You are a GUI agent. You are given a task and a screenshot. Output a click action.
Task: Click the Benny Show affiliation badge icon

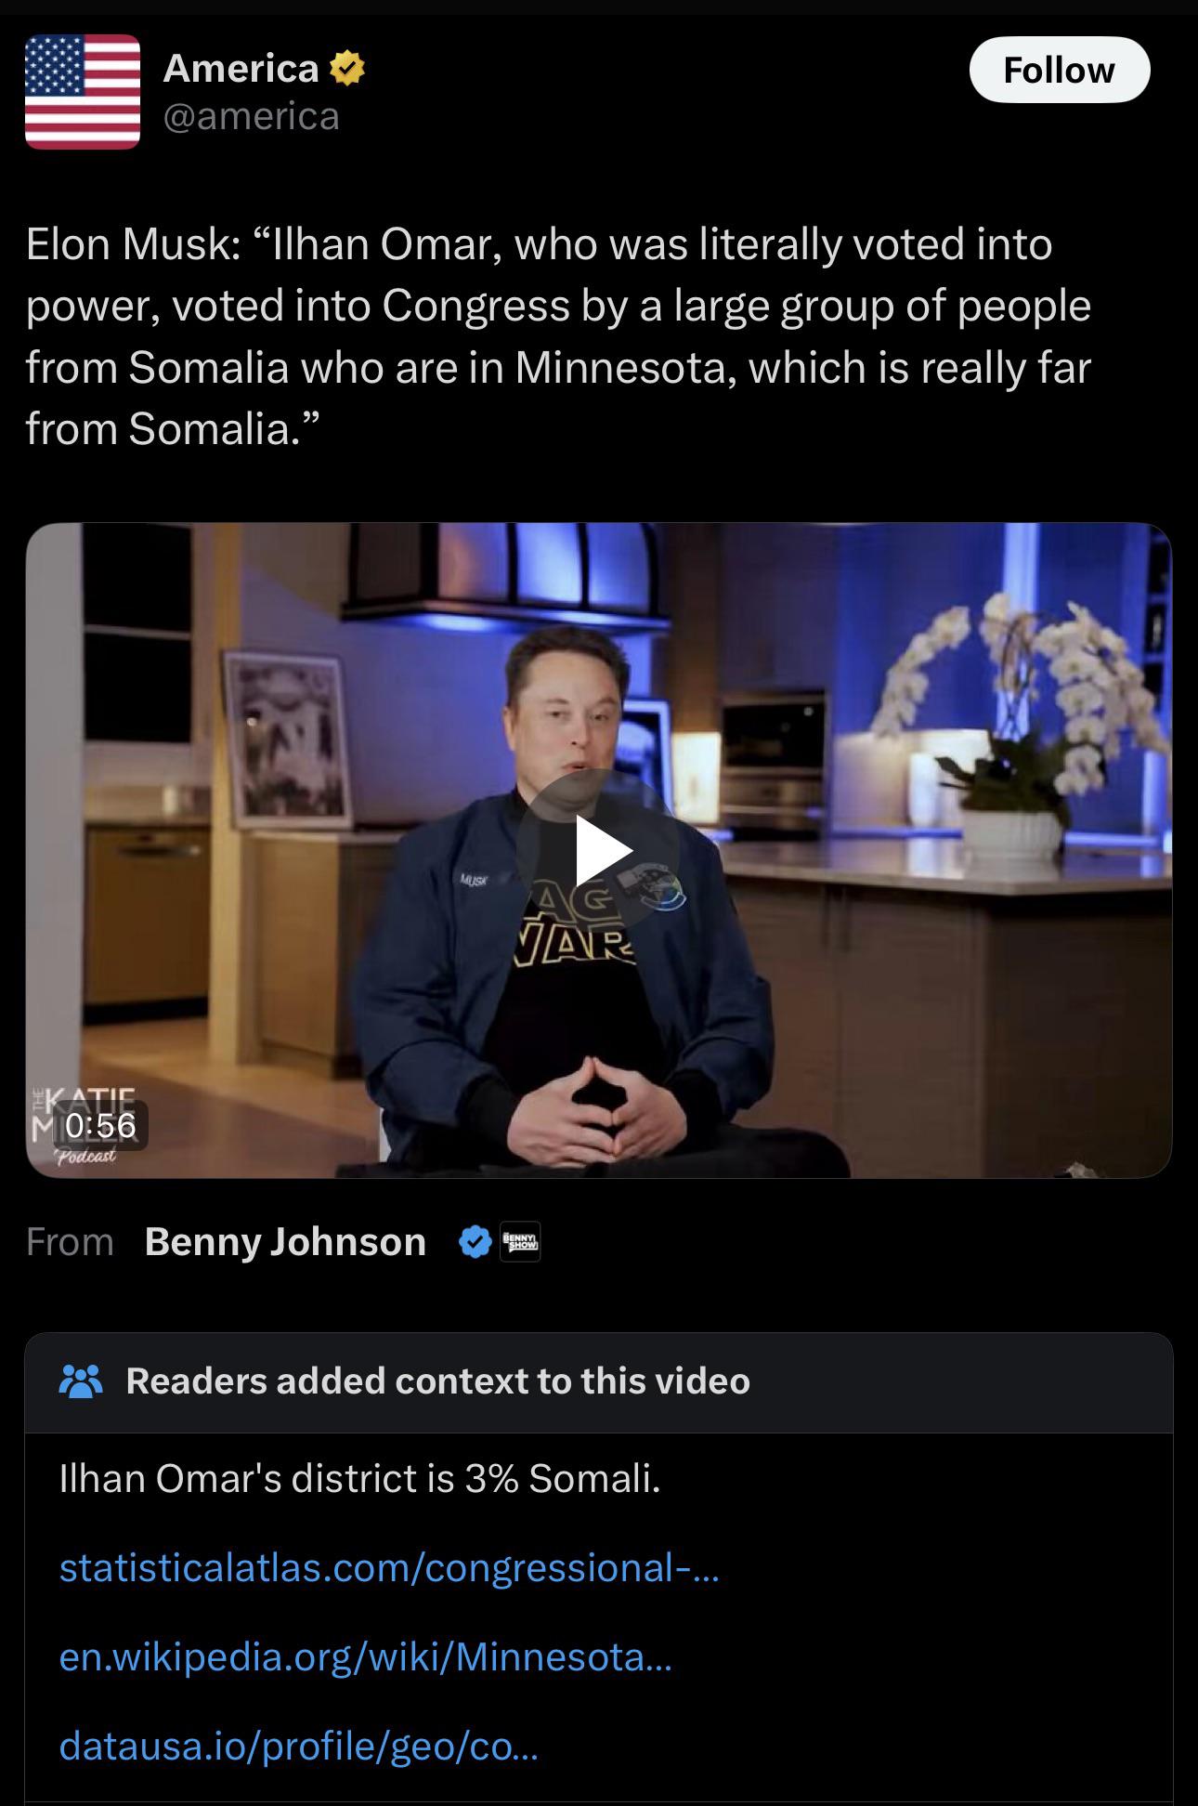(x=520, y=1241)
